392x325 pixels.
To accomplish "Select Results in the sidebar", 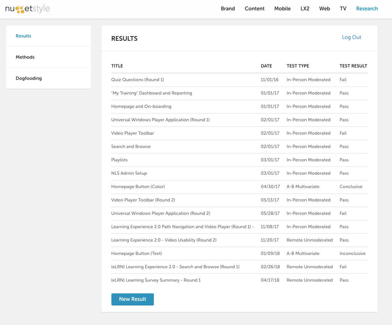I will click(x=24, y=36).
